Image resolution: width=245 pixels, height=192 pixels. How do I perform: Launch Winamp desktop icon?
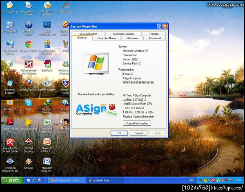(x=29, y=163)
